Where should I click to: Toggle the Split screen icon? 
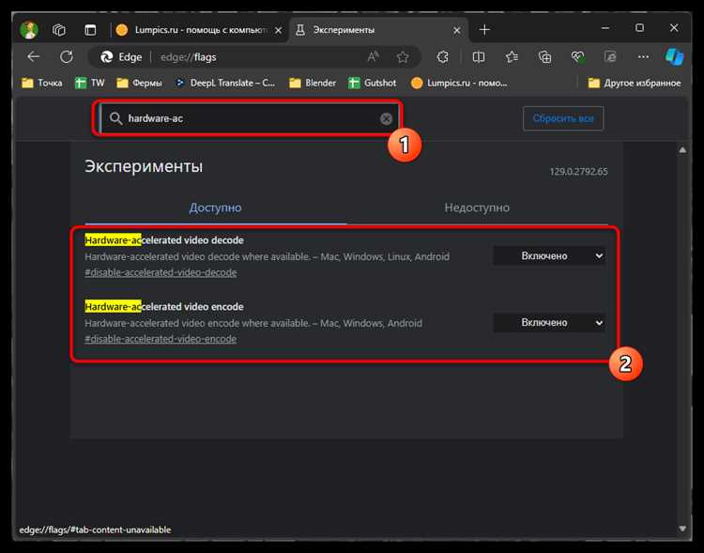click(479, 56)
